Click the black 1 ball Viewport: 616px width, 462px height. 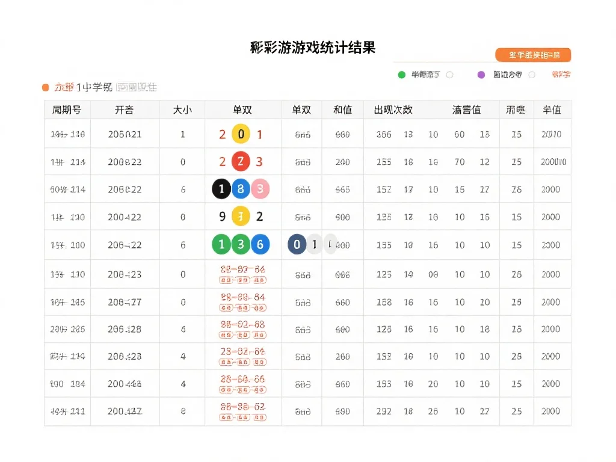221,189
